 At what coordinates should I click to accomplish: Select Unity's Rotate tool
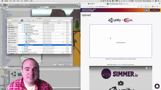[7, 5]
